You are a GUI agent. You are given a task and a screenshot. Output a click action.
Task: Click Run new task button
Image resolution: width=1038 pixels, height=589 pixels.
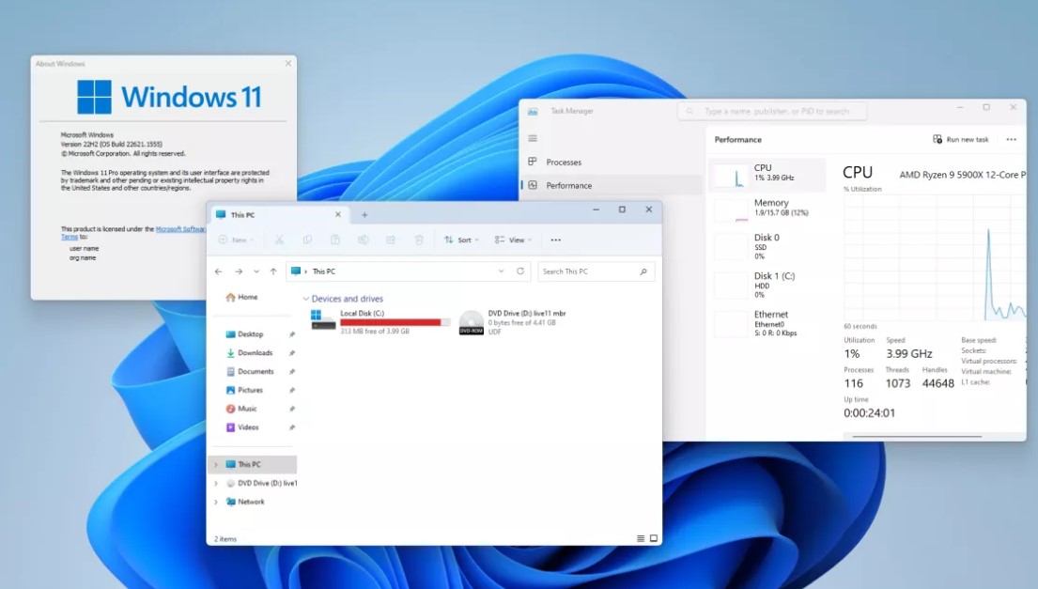961,140
